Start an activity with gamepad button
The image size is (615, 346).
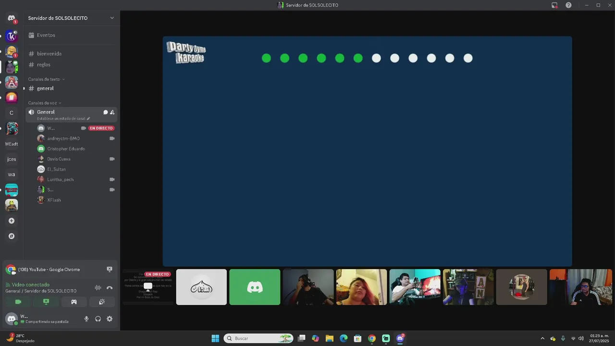[x=74, y=302]
